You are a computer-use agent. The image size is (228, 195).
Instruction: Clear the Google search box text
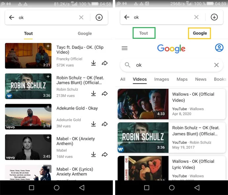(x=216, y=65)
